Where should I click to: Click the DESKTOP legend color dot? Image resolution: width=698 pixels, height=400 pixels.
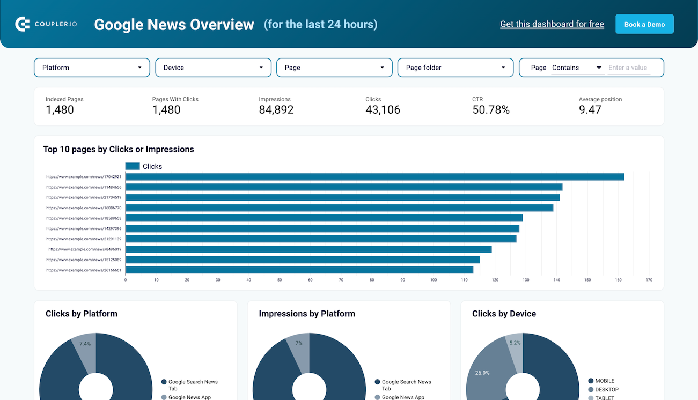[x=591, y=390]
